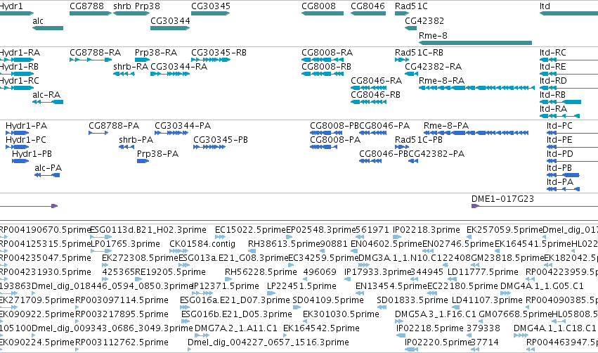The image size is (598, 353).
Task: Click the CG42382-RA transcript label
Action: coord(433,67)
